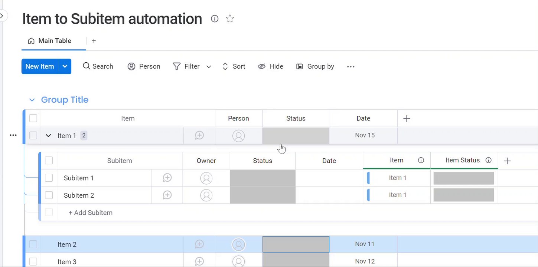
Task: Check the Item 2 checkbox
Action: tap(33, 244)
